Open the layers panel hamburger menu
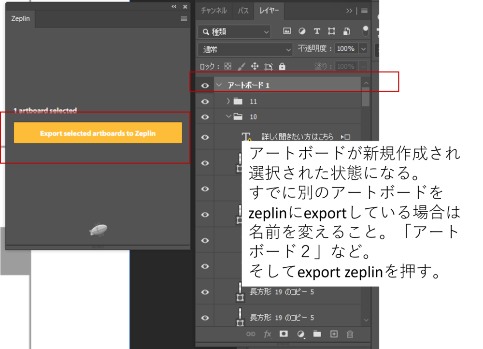Screen dimensions: 483x349 (364, 11)
